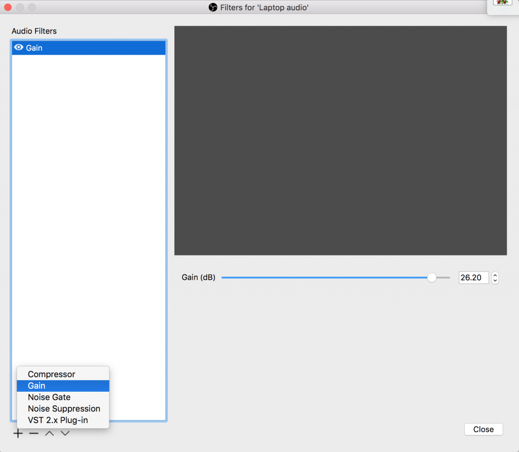Close the Filters dialog with Close button
The height and width of the screenshot is (452, 519).
point(483,430)
